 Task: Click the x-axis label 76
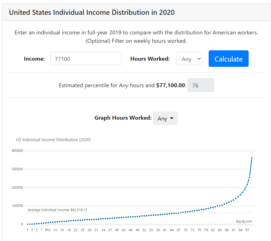tap(199, 230)
